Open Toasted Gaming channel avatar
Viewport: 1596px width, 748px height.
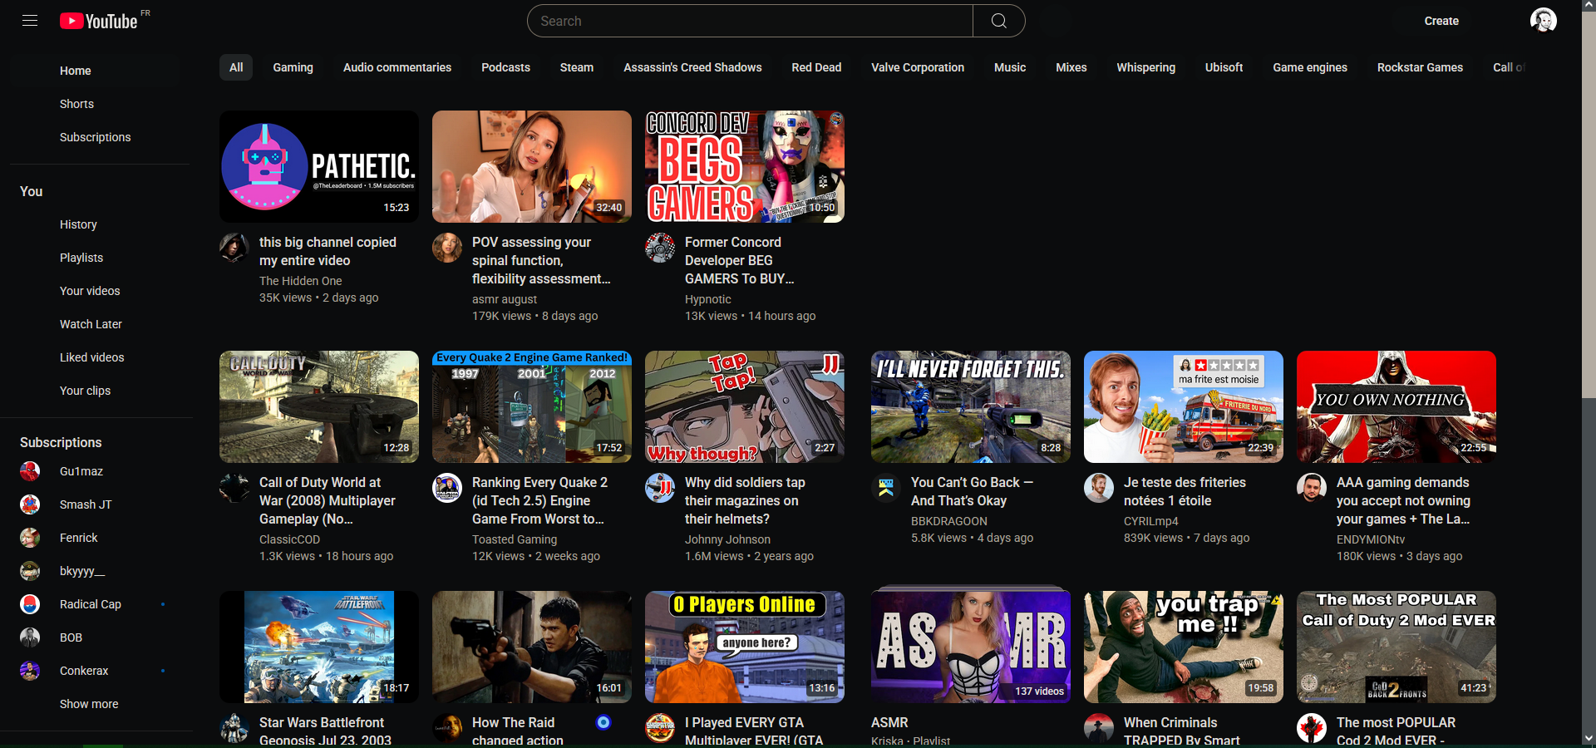[x=447, y=488]
